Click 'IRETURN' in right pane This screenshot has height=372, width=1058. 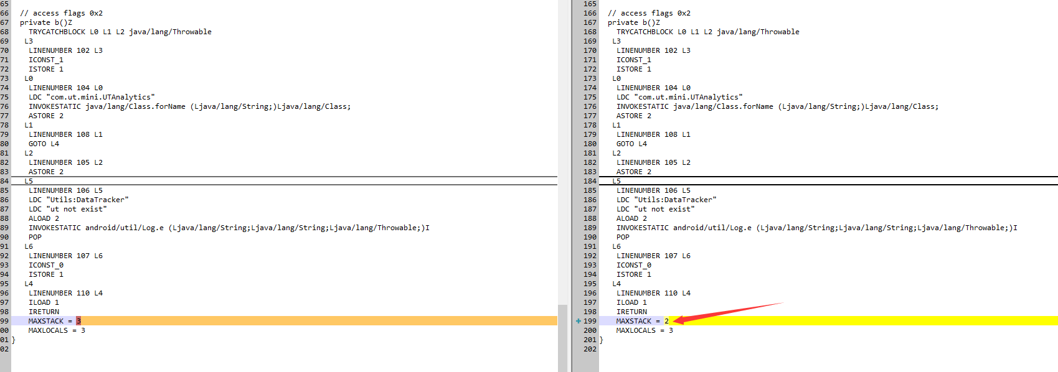(x=631, y=312)
